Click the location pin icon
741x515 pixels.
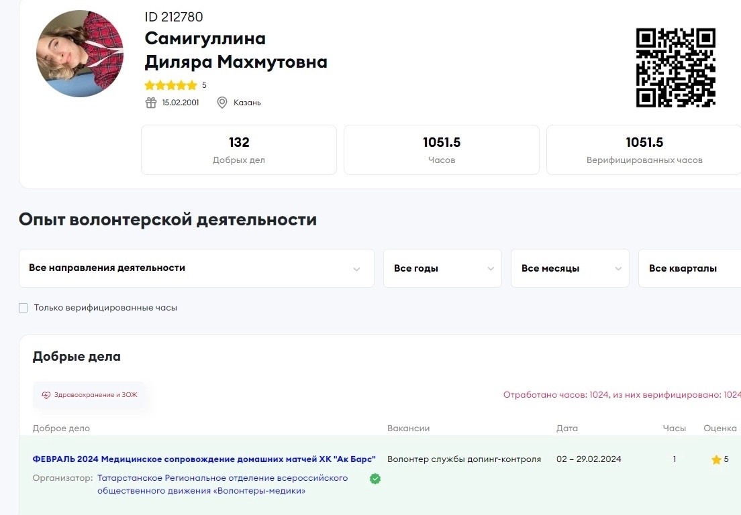point(222,103)
